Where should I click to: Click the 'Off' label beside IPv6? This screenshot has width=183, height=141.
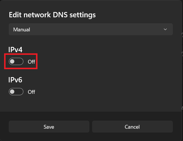point(31,92)
